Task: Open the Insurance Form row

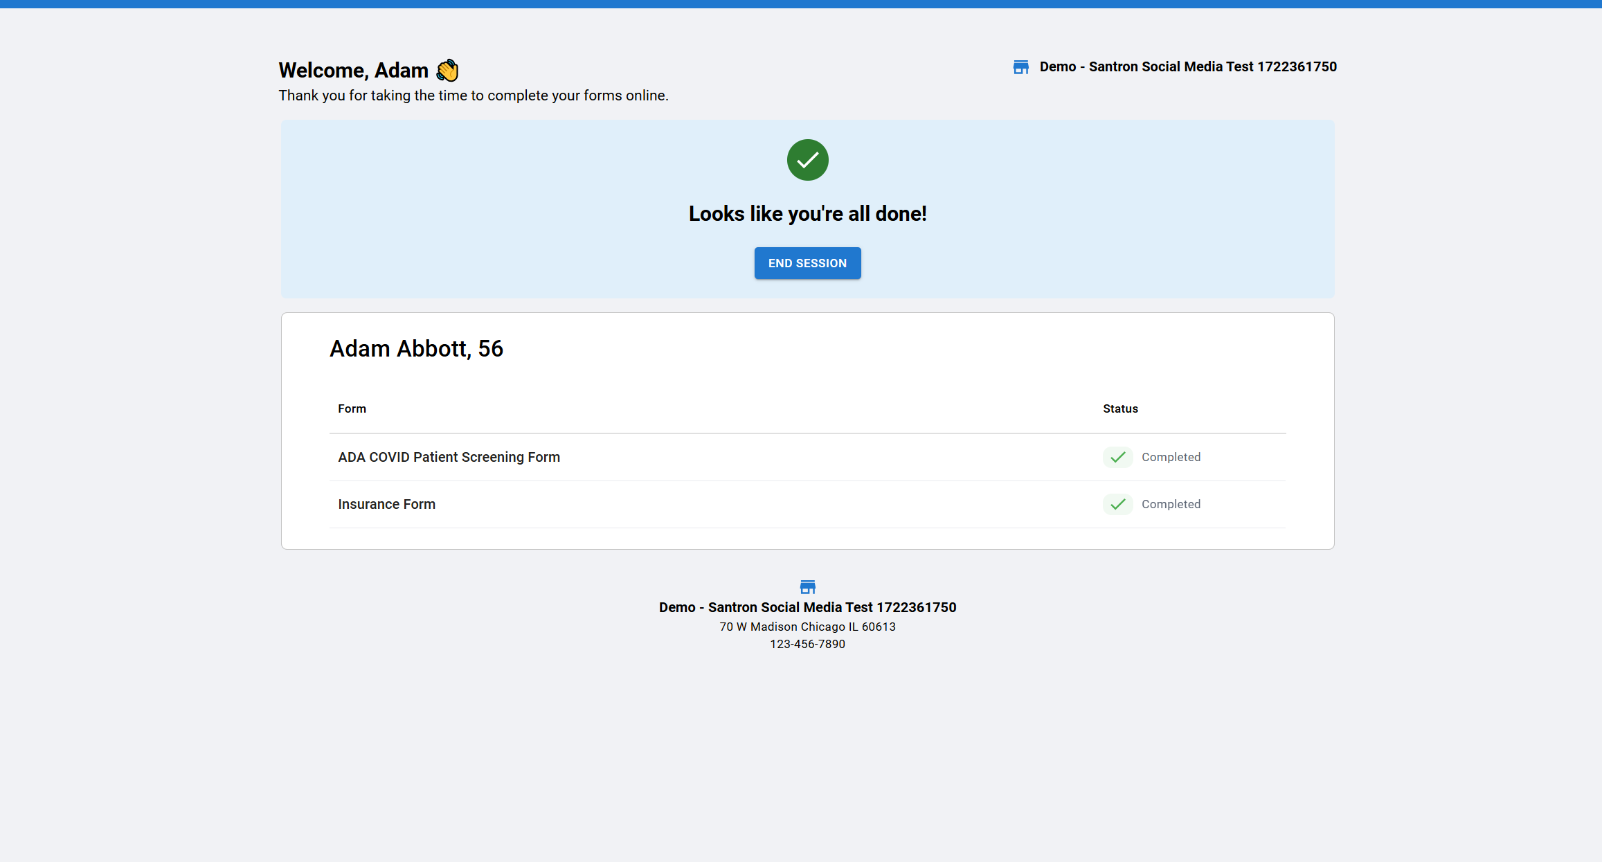Action: click(x=386, y=504)
